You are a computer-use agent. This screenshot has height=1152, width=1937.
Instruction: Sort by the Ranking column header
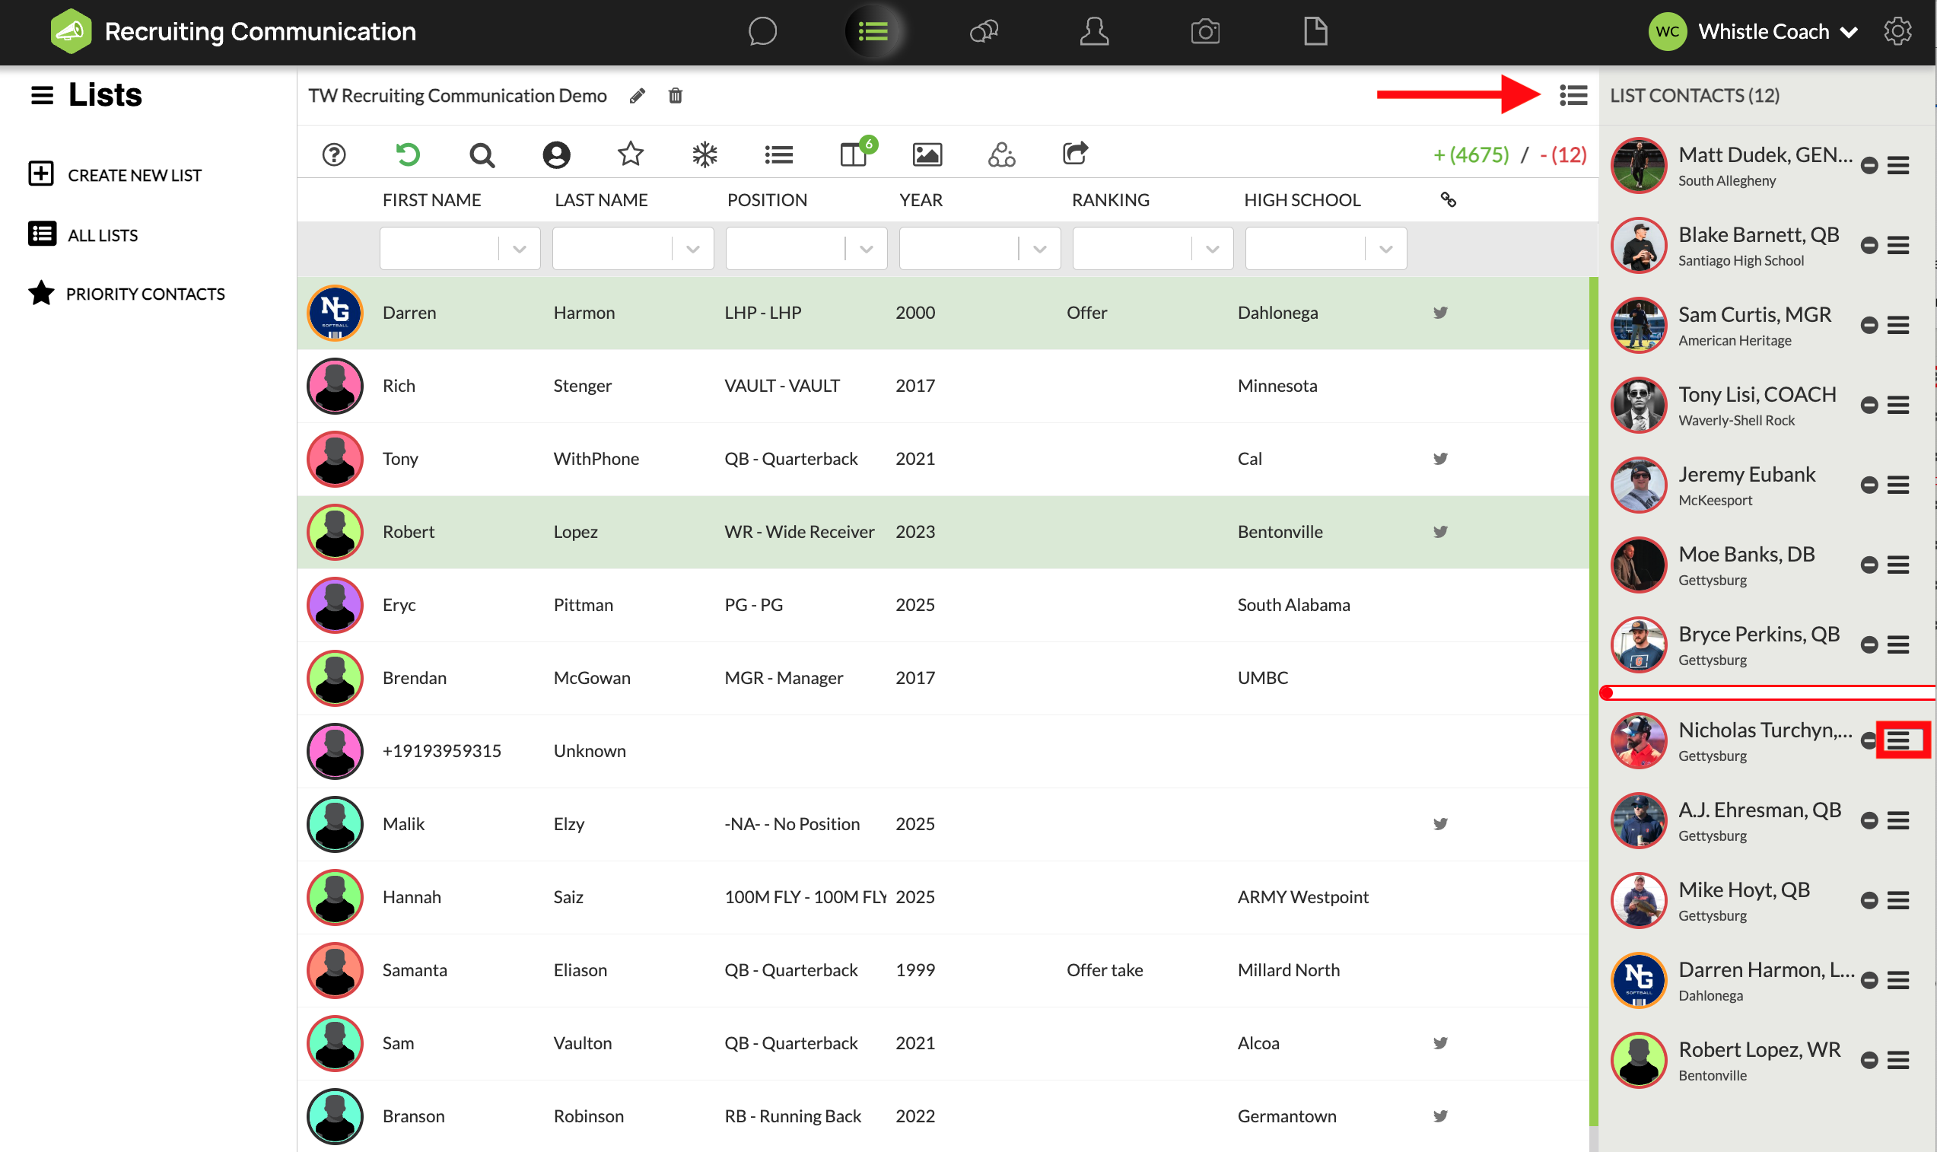click(x=1111, y=199)
